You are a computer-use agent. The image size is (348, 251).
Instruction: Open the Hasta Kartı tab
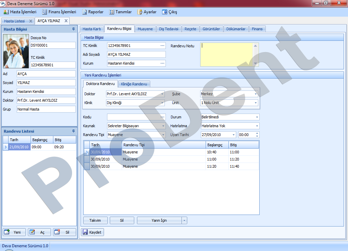pyautogui.click(x=92, y=29)
